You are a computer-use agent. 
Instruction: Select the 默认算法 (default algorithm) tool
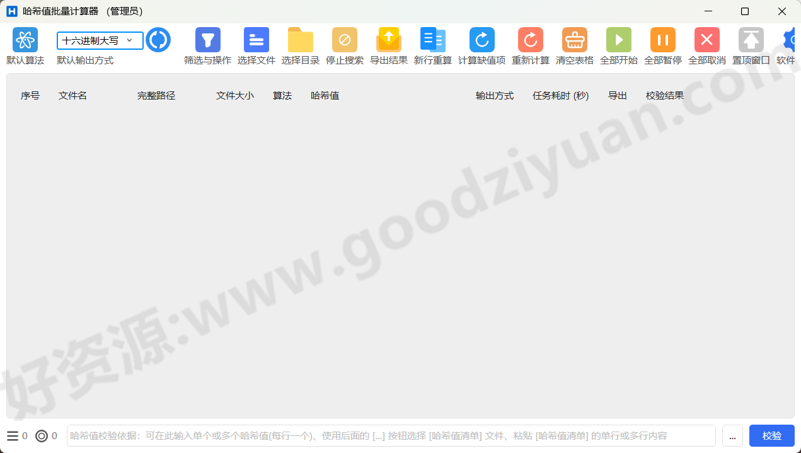coord(25,40)
